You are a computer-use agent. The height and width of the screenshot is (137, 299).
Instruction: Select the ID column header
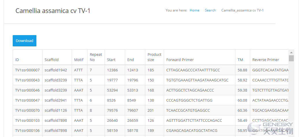[x=28, y=57]
